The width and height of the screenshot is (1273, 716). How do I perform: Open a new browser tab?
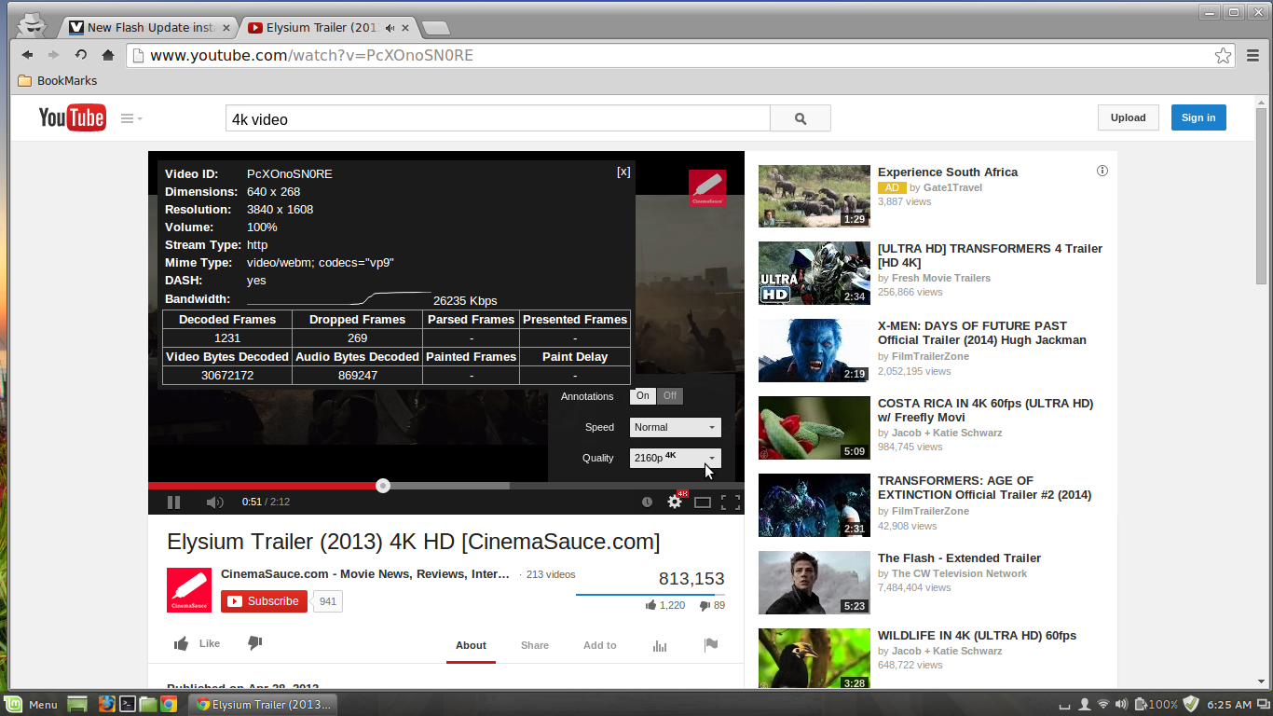435,28
